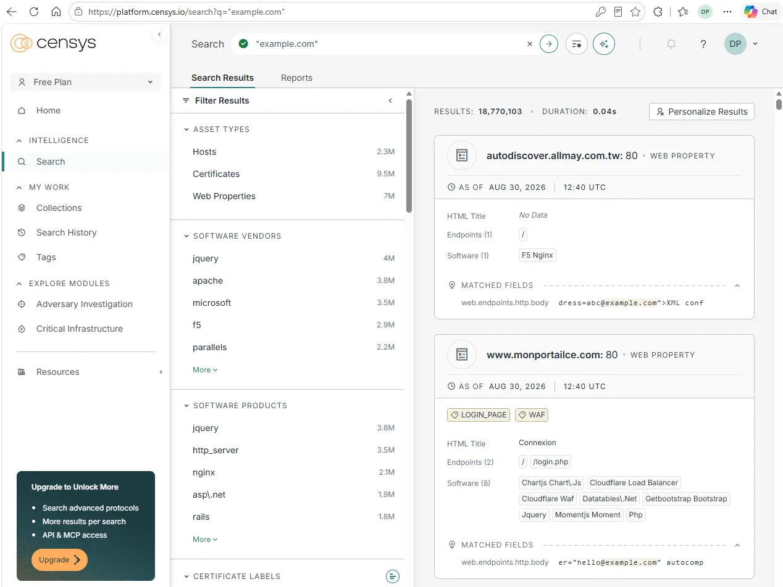
Task: Open the DP user account menu
Action: pyautogui.click(x=741, y=44)
